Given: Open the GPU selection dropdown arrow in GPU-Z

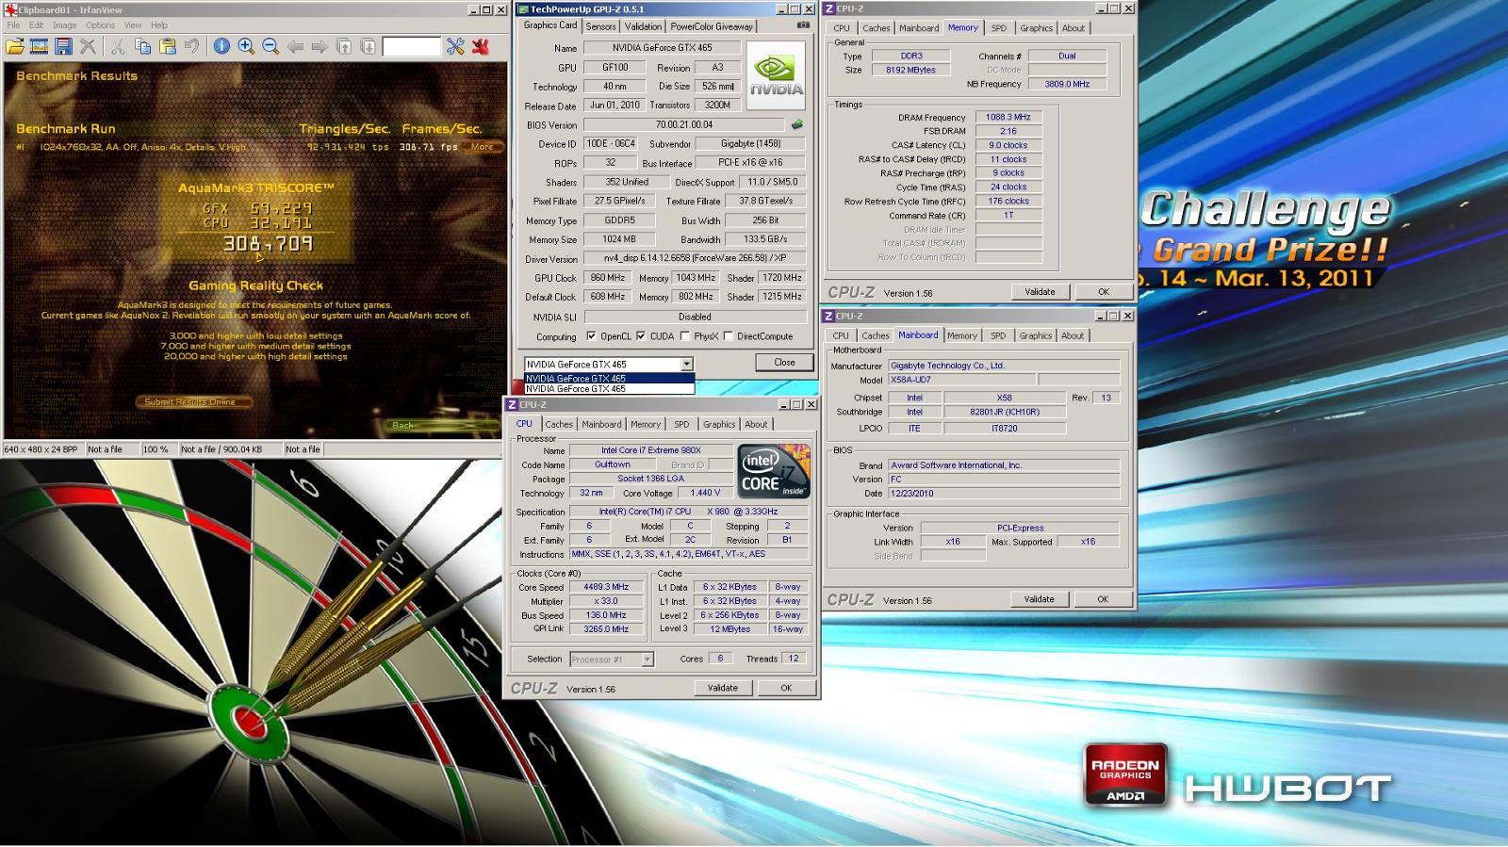Looking at the screenshot, I should tap(686, 364).
